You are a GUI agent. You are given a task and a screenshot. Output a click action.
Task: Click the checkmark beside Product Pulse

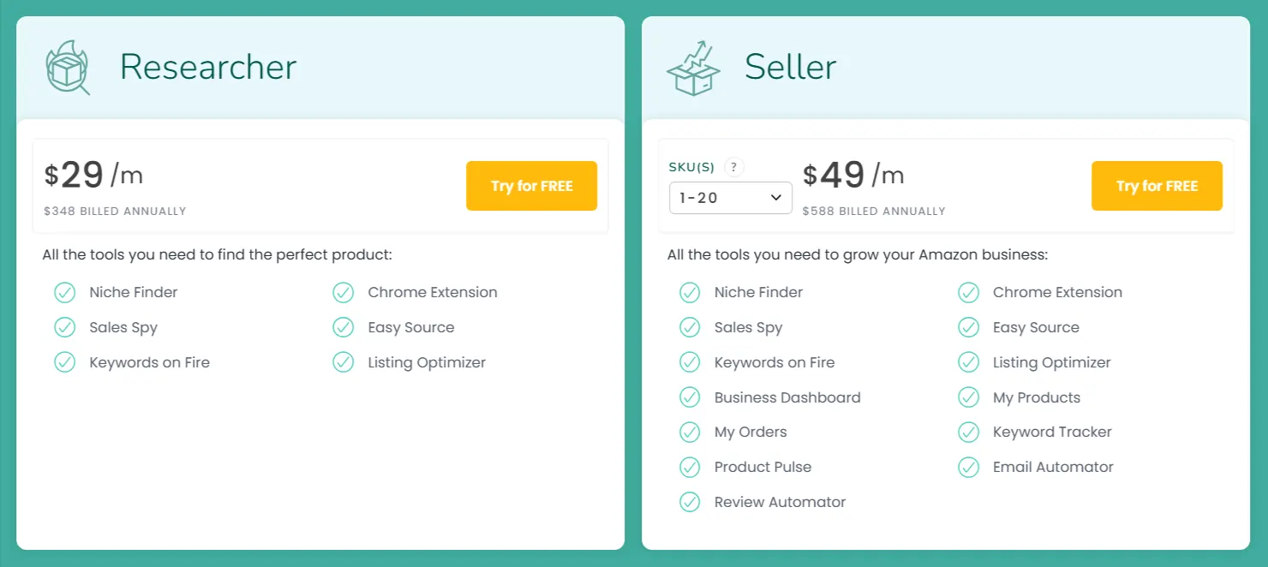(691, 467)
